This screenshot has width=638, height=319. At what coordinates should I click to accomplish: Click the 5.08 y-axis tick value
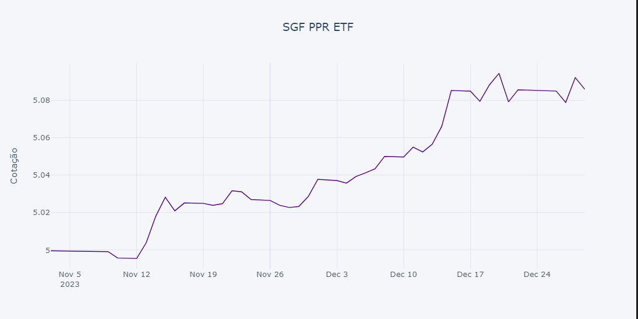click(x=42, y=100)
